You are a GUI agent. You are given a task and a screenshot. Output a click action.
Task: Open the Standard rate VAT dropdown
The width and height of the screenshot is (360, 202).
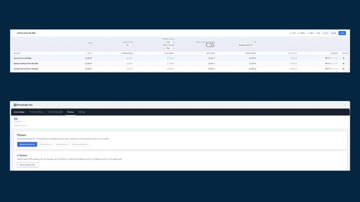247,45
